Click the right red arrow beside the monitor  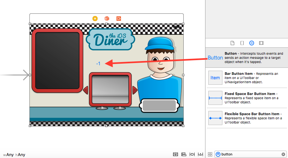[135, 90]
